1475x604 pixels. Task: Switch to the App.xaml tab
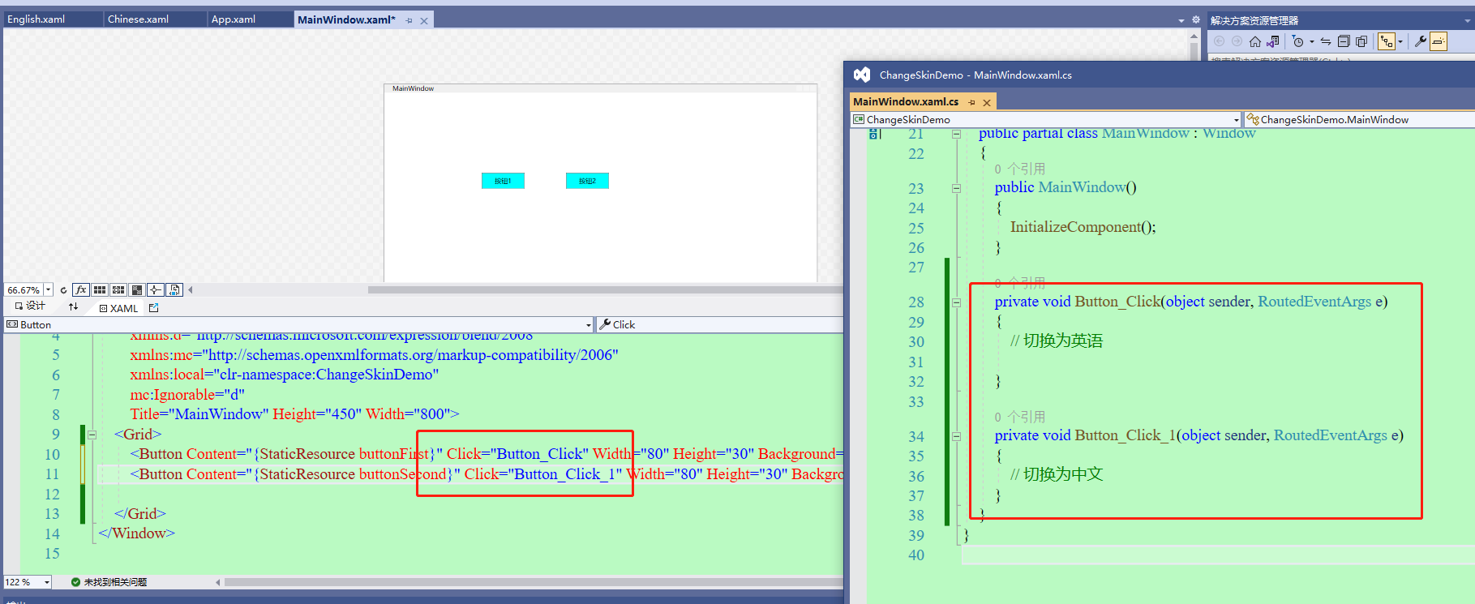pyautogui.click(x=234, y=19)
